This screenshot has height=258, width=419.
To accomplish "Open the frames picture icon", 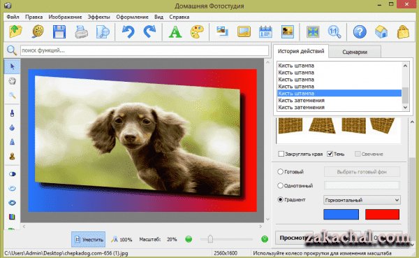I will click(244, 31).
